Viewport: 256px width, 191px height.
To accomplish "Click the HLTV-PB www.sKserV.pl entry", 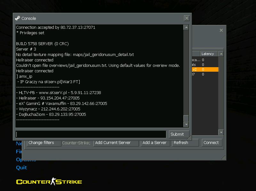I will [59, 93].
